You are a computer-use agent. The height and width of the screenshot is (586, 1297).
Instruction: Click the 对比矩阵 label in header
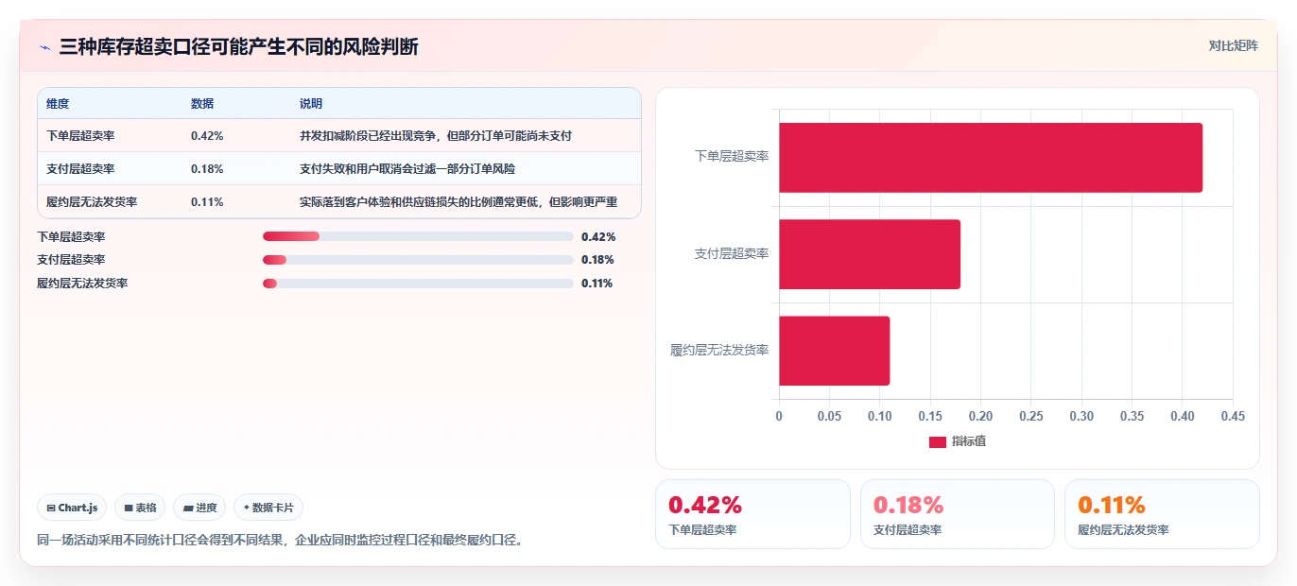coord(1233,45)
